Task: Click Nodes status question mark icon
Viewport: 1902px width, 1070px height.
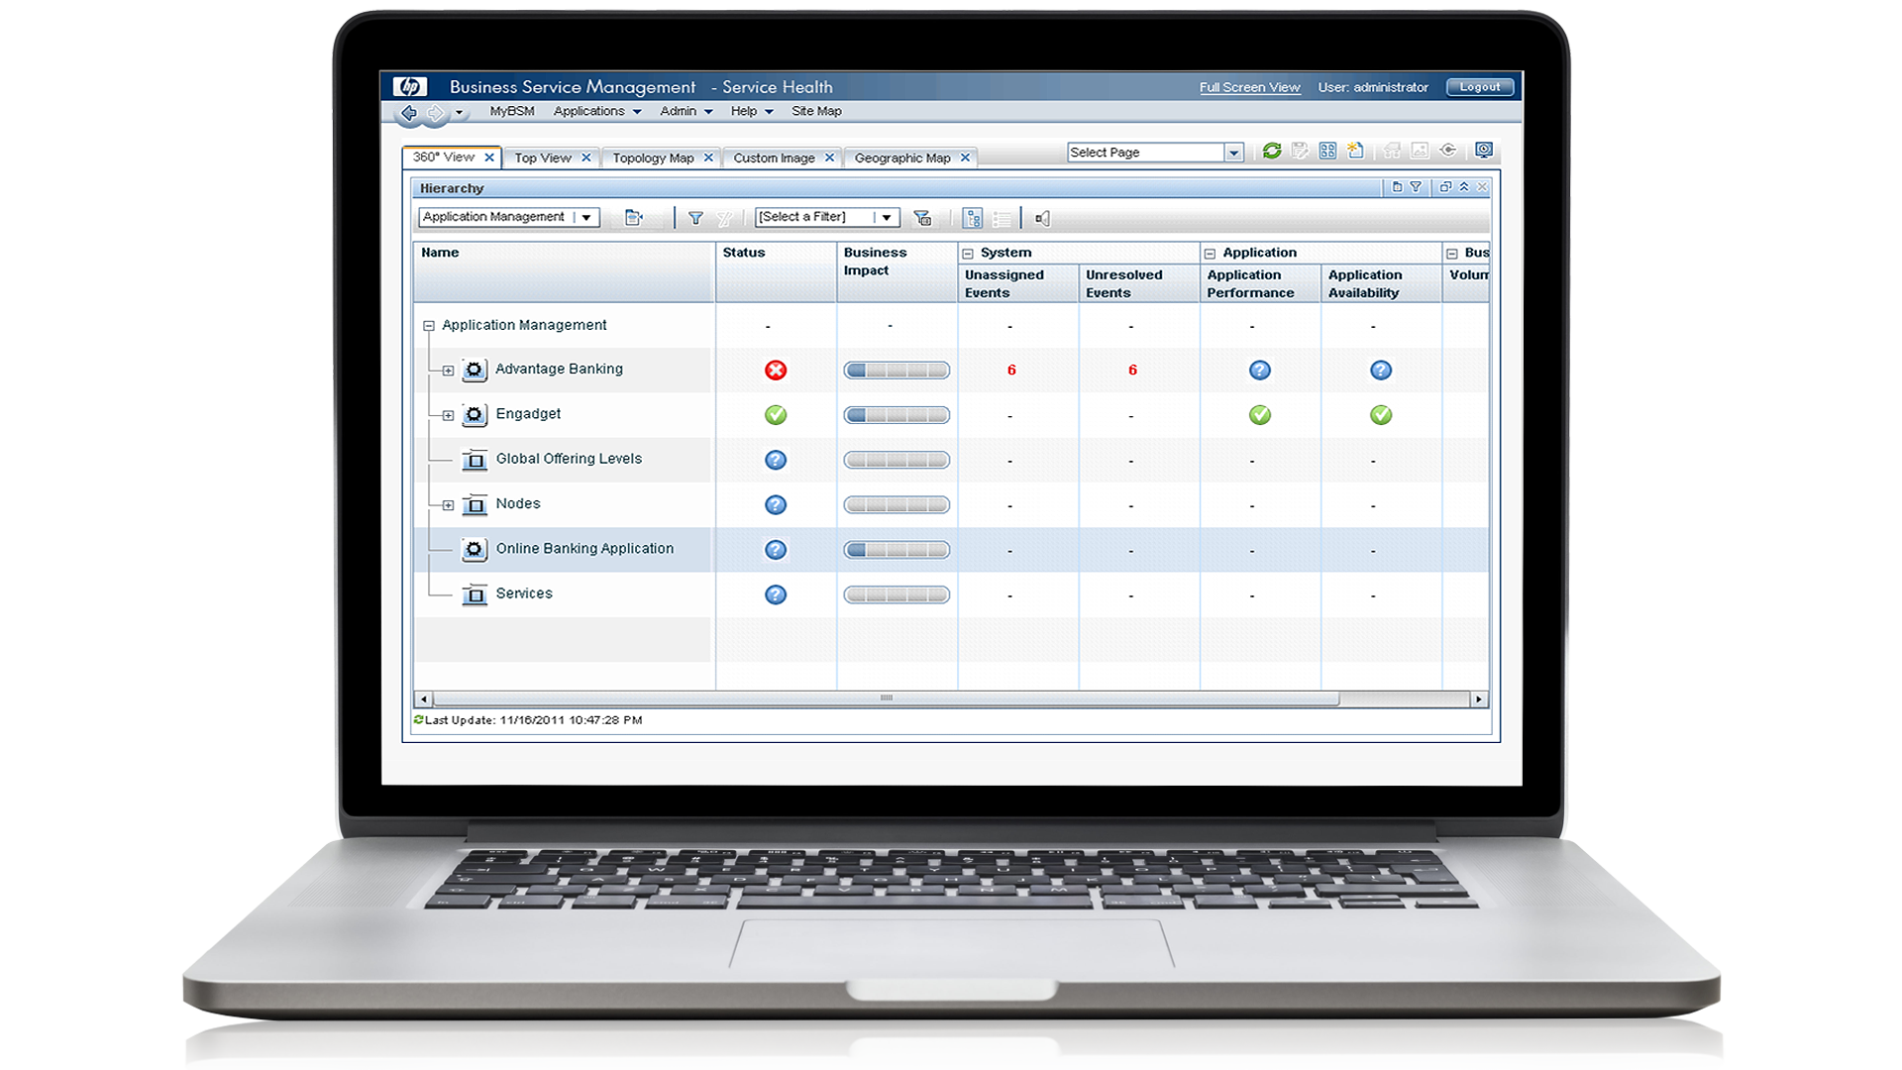Action: click(776, 505)
